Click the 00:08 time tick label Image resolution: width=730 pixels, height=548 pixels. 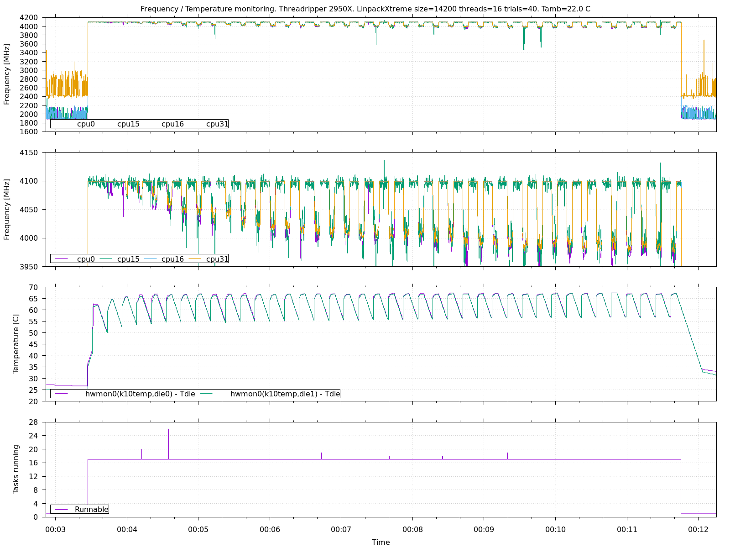point(412,529)
